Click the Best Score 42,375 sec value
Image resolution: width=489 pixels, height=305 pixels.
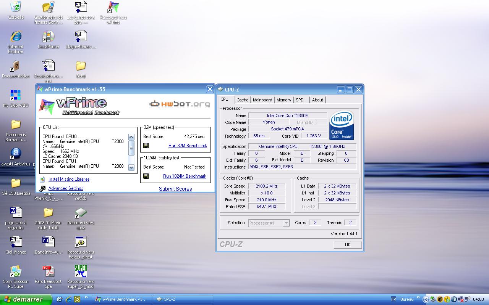(x=194, y=136)
